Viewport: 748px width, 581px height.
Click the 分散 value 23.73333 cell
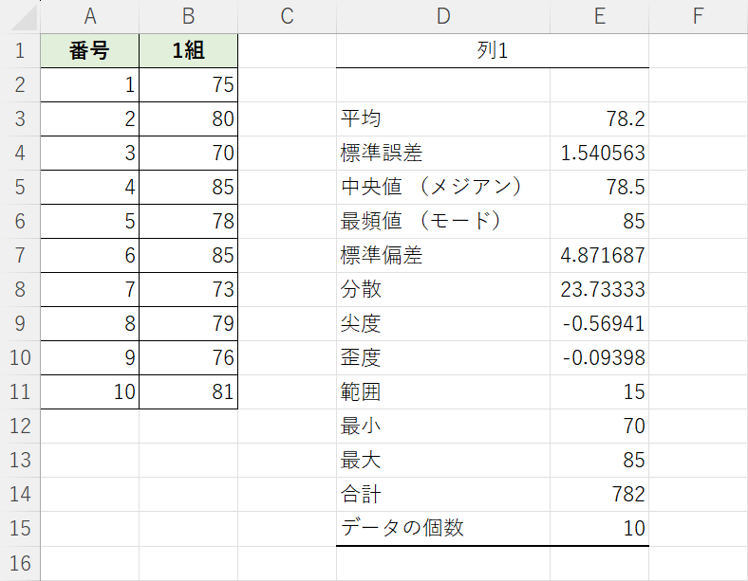[600, 289]
